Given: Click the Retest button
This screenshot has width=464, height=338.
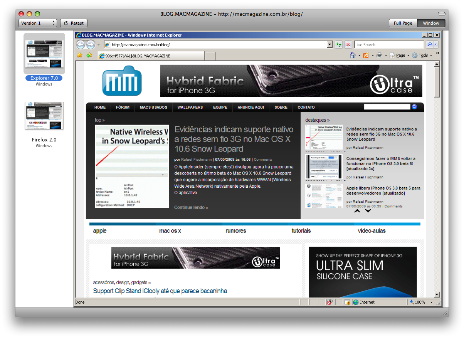Looking at the screenshot, I should click(74, 23).
